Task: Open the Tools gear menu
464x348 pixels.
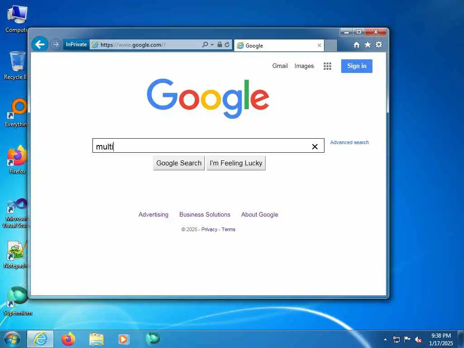Action: pos(379,44)
